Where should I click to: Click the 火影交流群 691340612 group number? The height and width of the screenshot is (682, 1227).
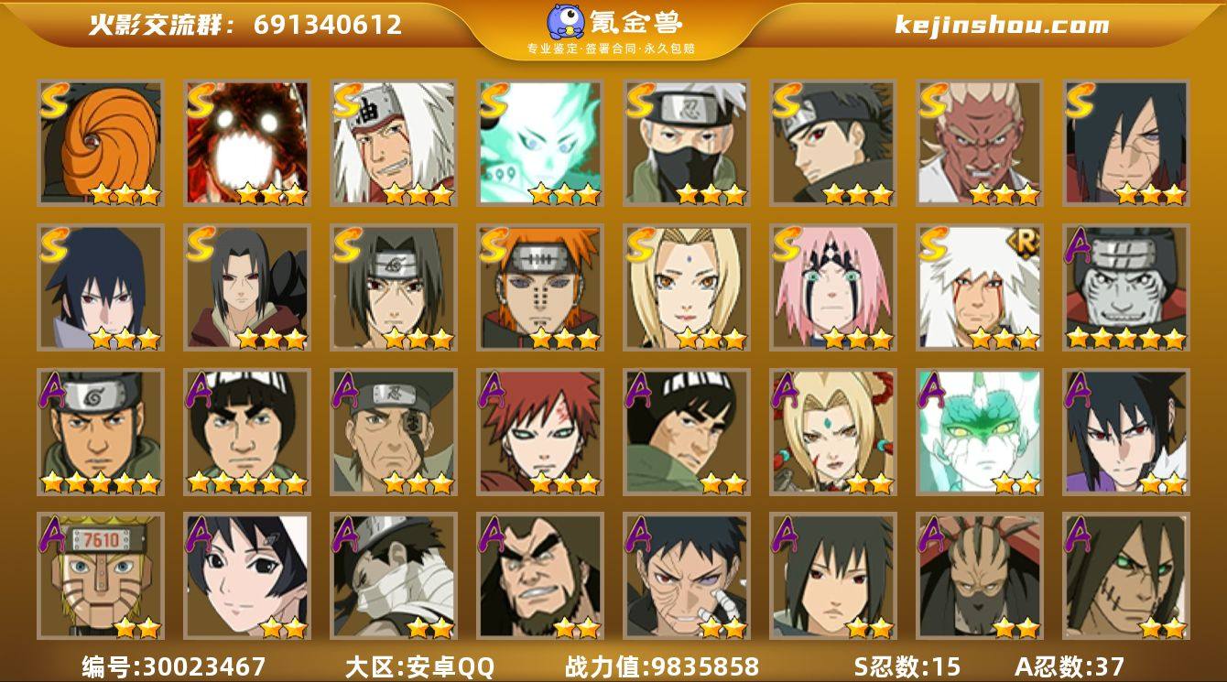(x=245, y=25)
